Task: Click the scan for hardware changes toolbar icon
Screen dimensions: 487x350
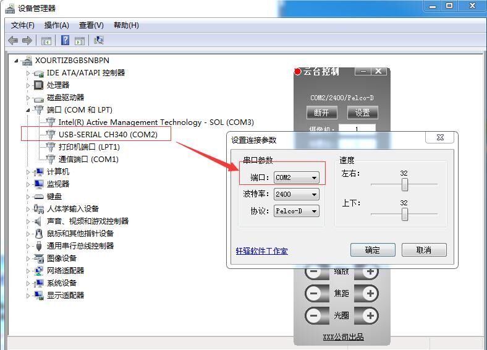Action: [x=98, y=41]
